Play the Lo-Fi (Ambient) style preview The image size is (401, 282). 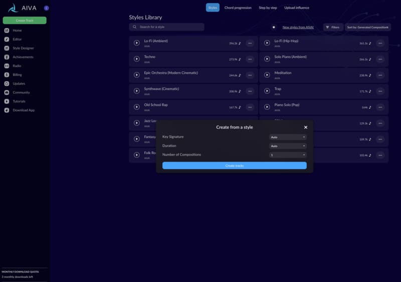click(x=137, y=43)
